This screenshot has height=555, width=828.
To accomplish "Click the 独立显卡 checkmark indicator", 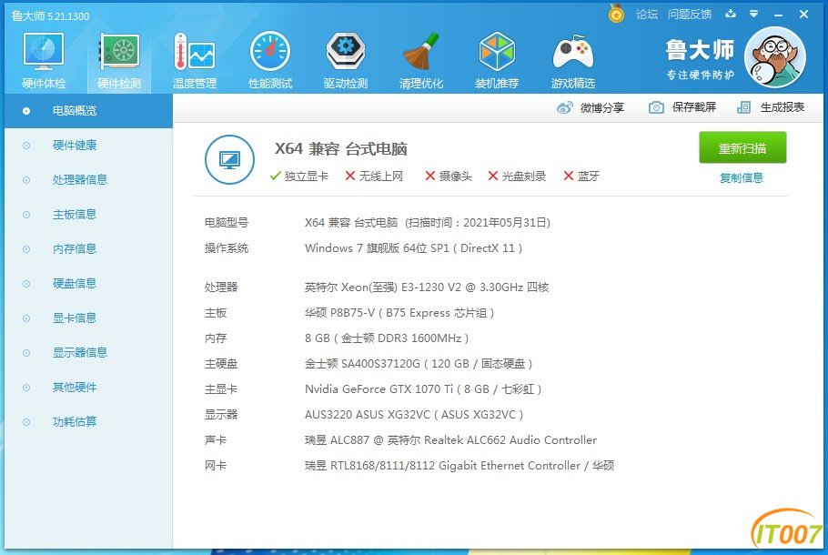I will (x=298, y=177).
